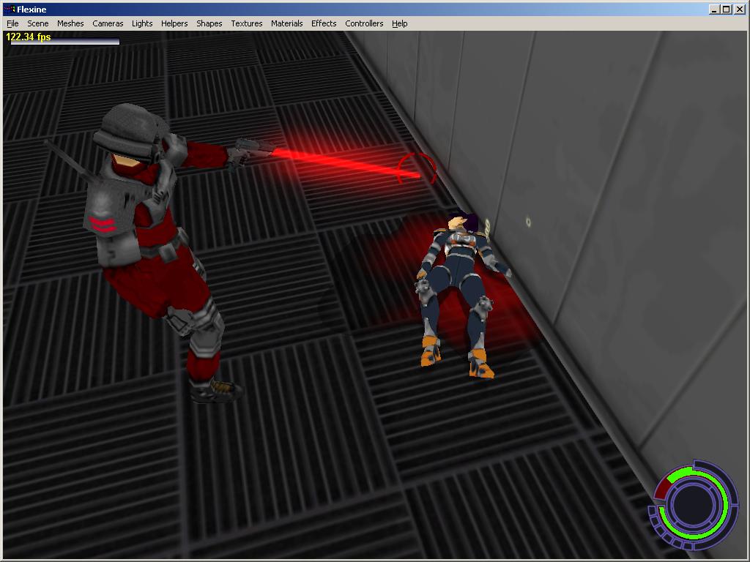Minimize the Flexine window
Screen dimensions: 750x562
[713, 9]
